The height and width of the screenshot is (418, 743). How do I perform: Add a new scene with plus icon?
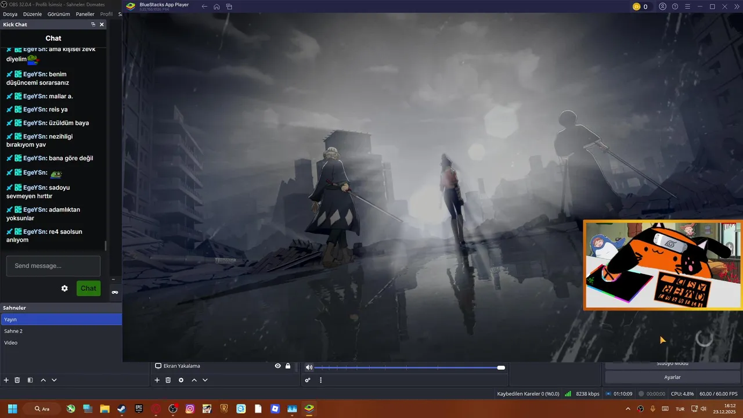coord(6,380)
